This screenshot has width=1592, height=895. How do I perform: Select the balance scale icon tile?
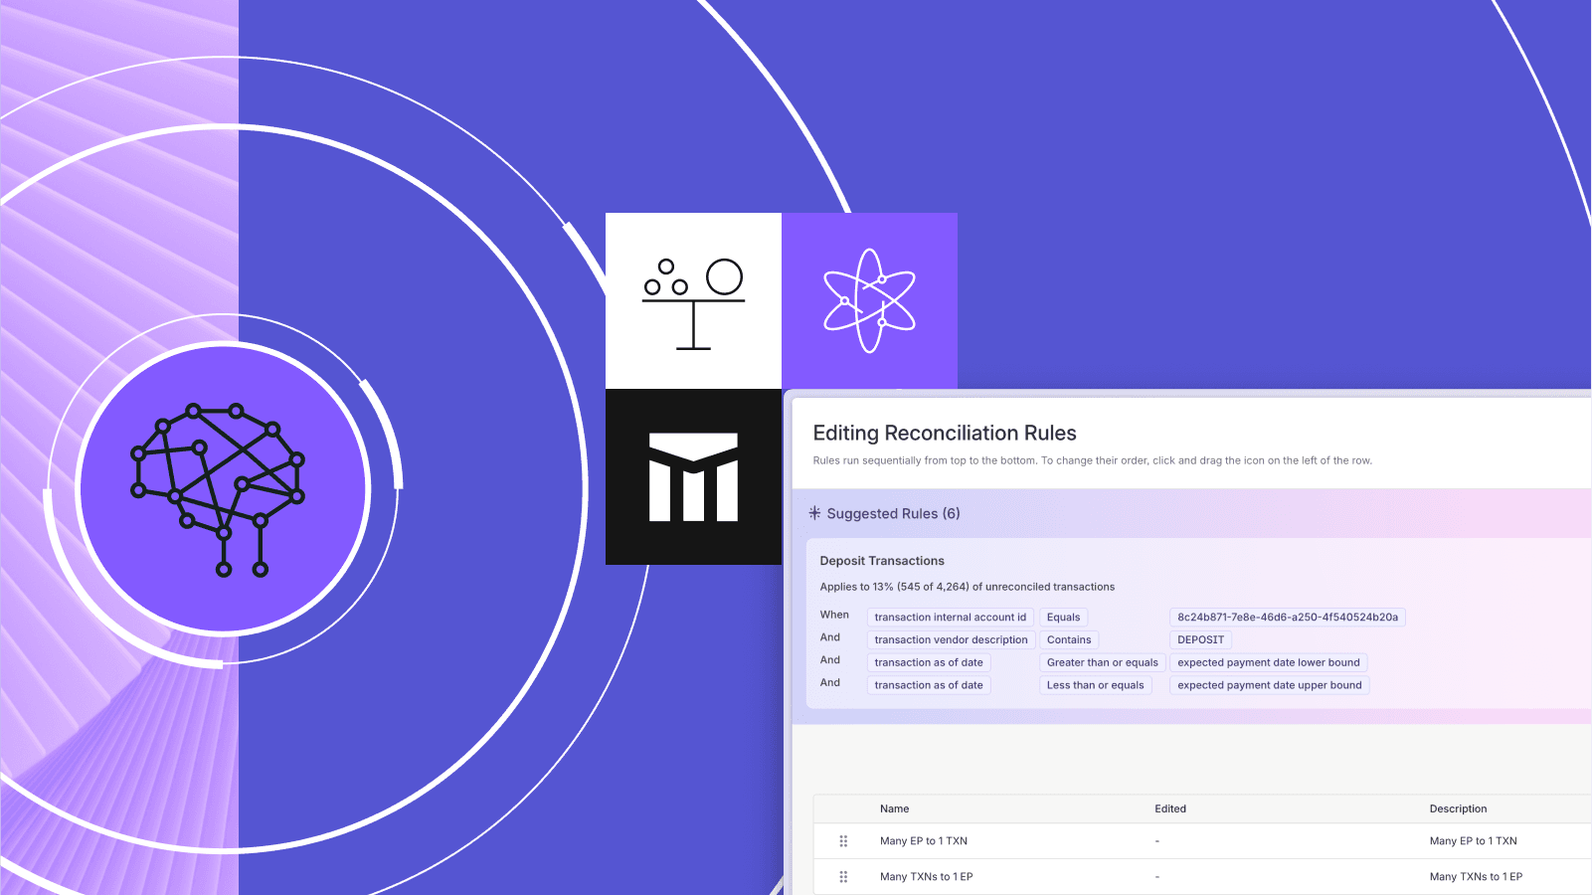coord(693,298)
